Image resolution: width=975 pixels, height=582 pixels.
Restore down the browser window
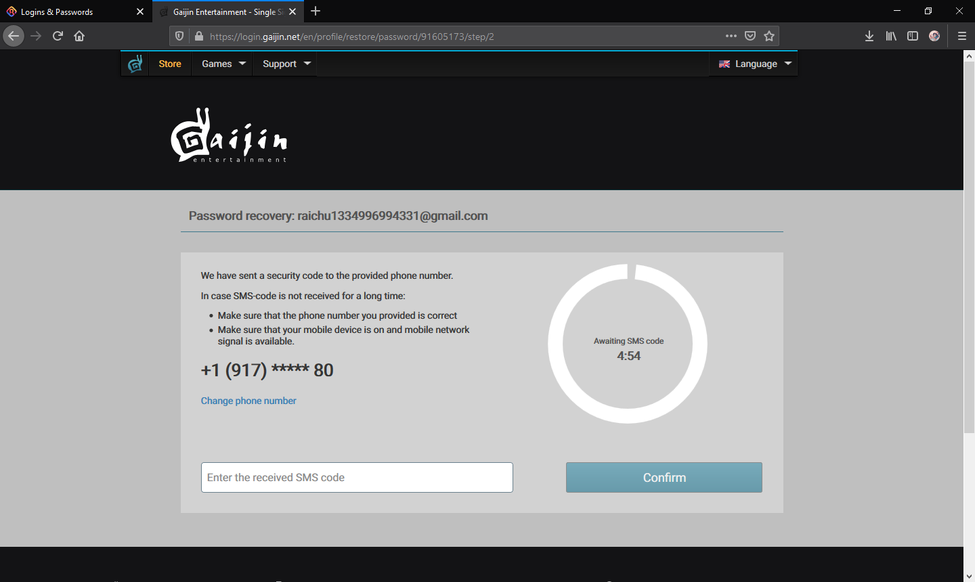pyautogui.click(x=928, y=11)
